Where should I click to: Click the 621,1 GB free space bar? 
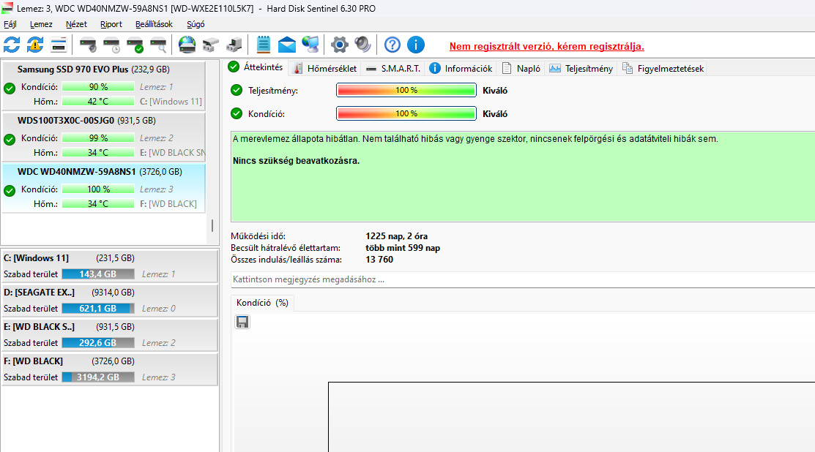coord(97,308)
